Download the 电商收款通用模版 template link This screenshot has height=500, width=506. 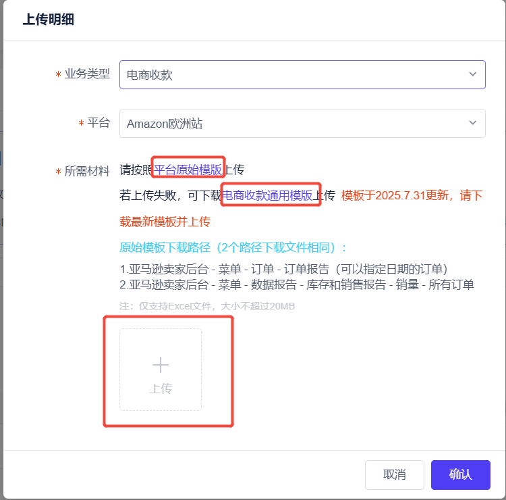269,195
